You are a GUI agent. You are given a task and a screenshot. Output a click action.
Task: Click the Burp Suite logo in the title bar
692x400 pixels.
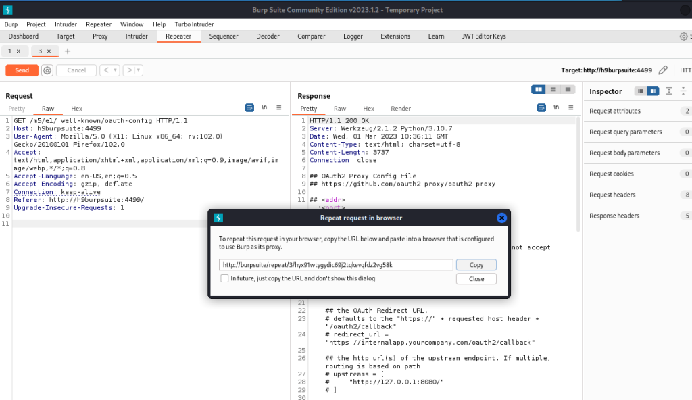[x=8, y=9]
